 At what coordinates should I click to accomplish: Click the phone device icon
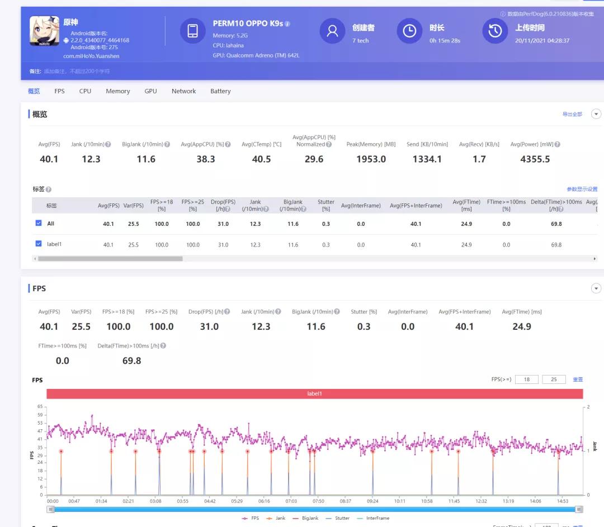point(192,31)
